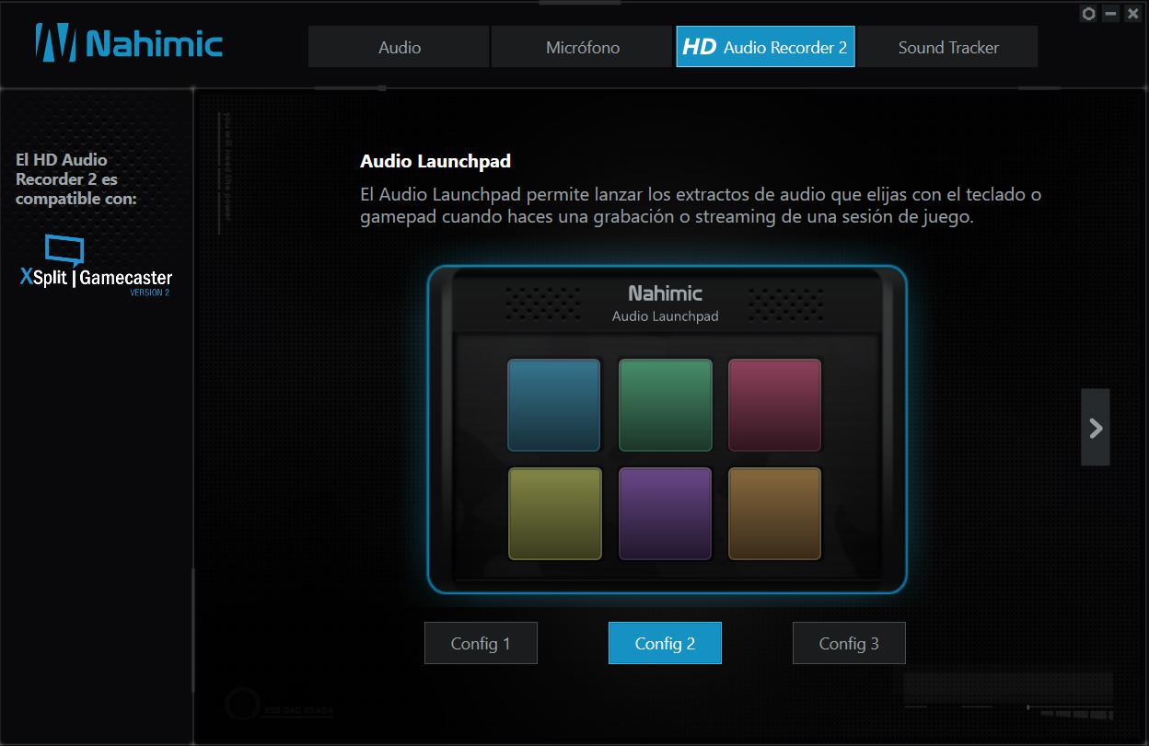
Task: Click the XSplit Gamecaster logo
Action: tap(96, 266)
